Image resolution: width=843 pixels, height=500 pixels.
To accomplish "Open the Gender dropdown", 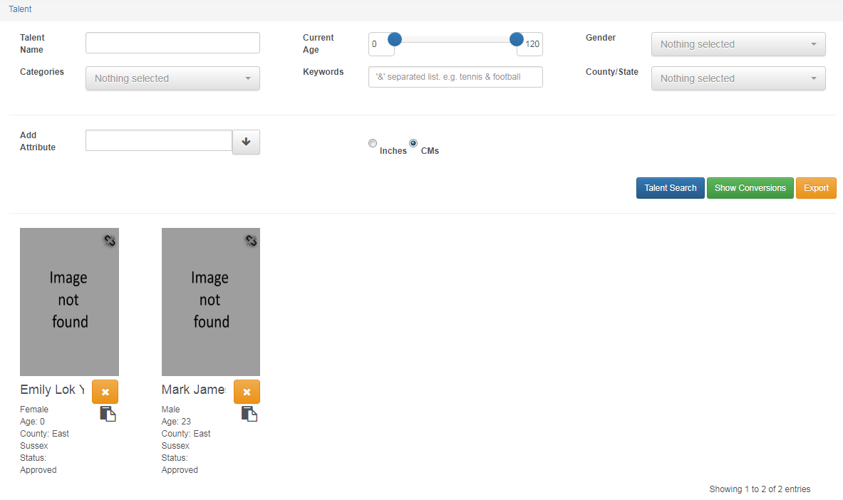I will click(738, 44).
